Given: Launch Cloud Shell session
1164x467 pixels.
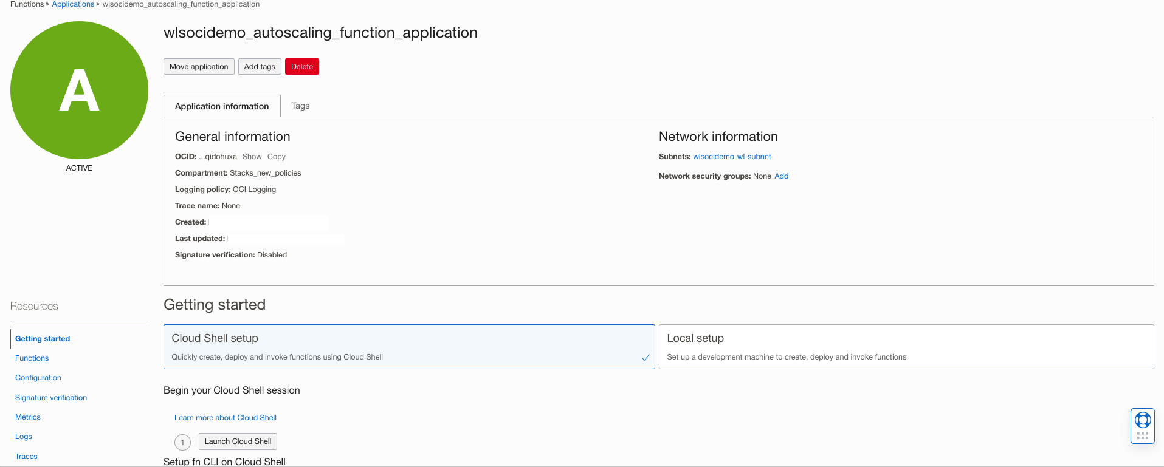Looking at the screenshot, I should click(x=238, y=441).
